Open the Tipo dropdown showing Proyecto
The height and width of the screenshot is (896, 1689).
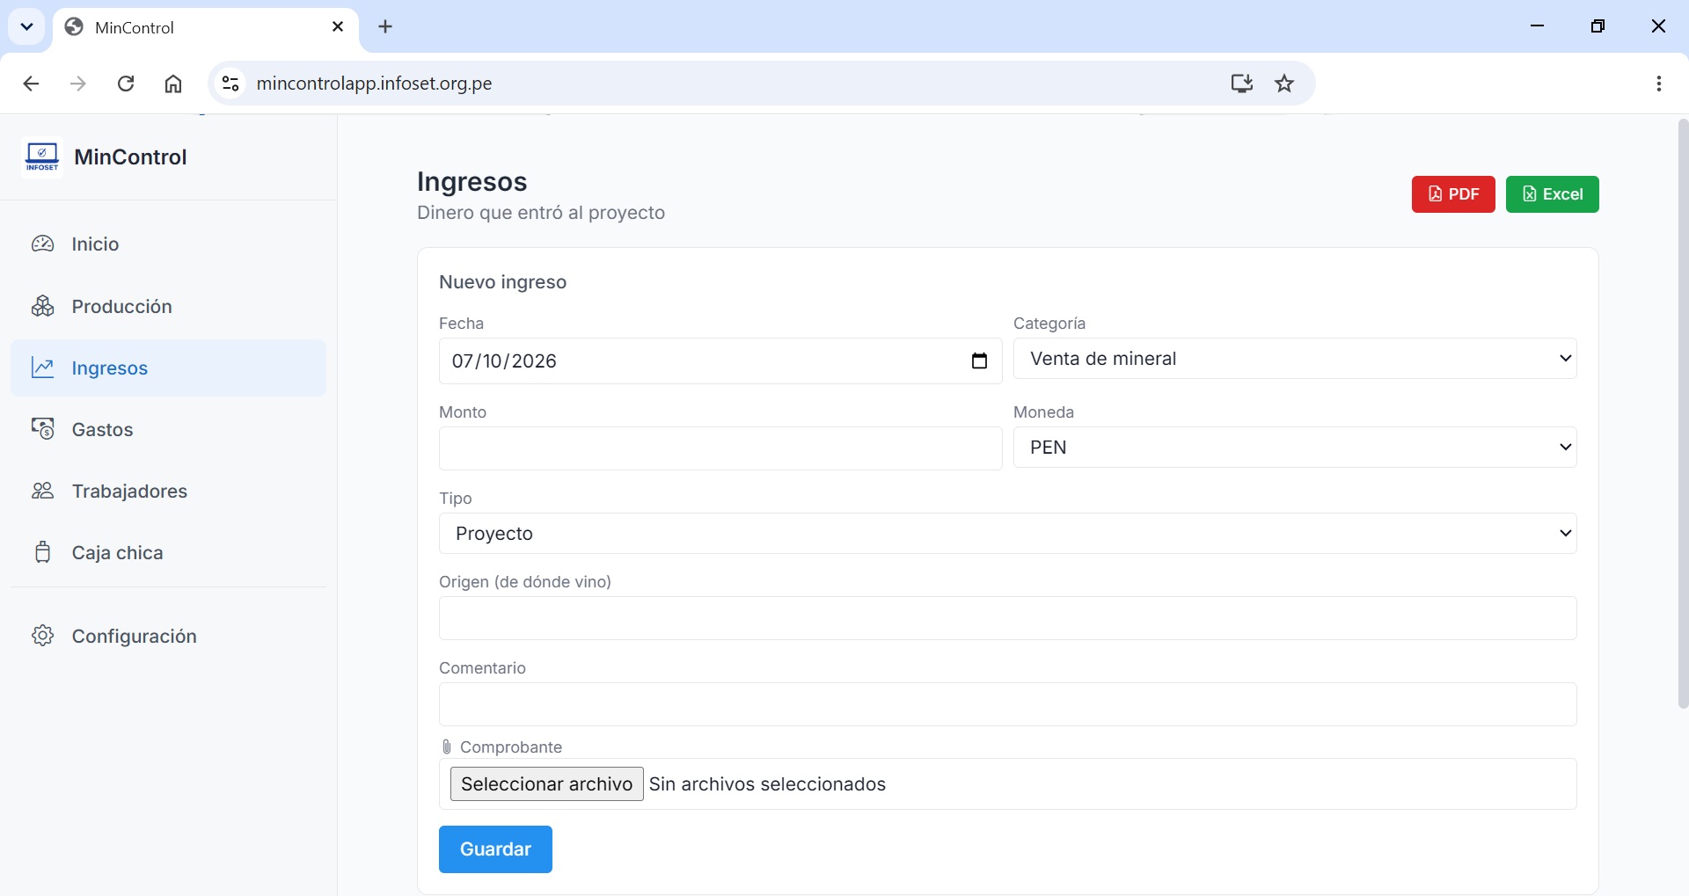point(1008,534)
